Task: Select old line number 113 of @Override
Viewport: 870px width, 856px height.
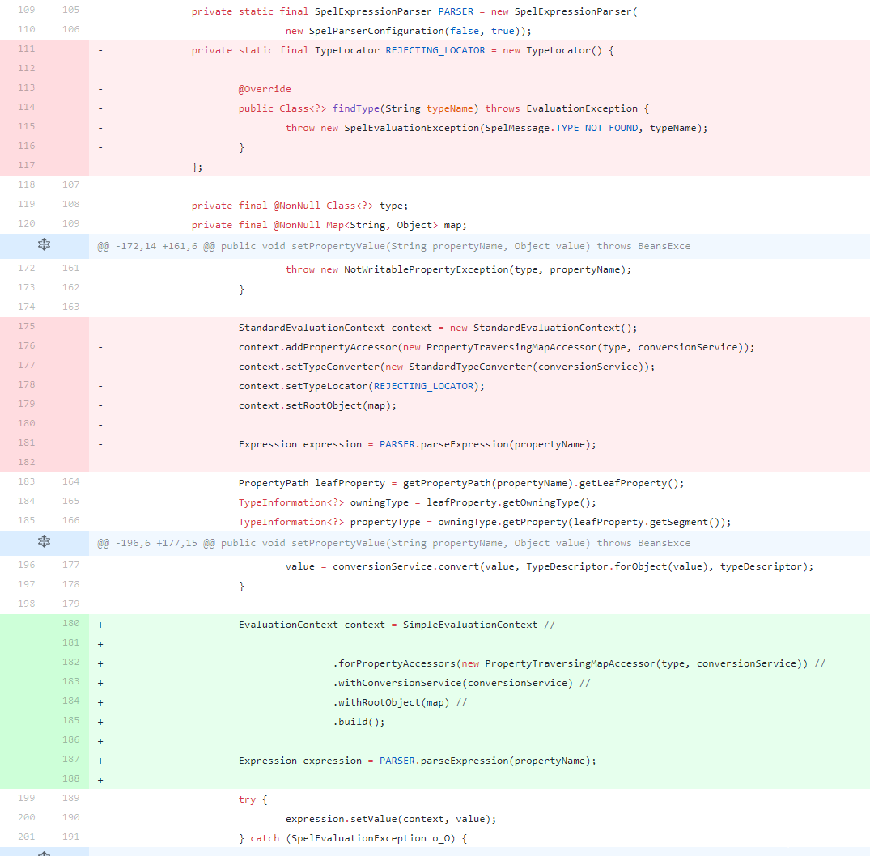Action: click(26, 87)
